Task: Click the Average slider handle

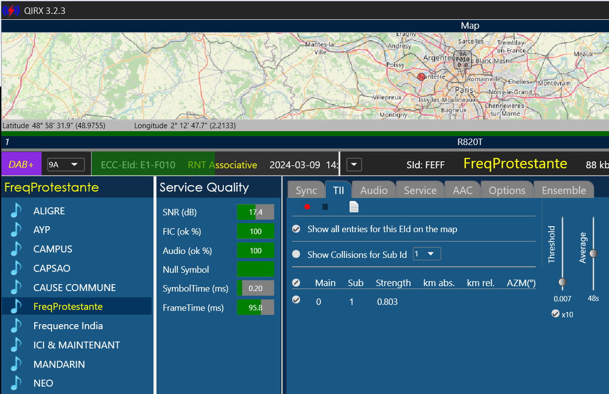Action: coord(593,253)
